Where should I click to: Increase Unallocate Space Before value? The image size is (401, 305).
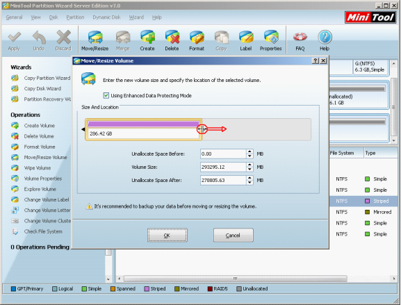point(249,151)
